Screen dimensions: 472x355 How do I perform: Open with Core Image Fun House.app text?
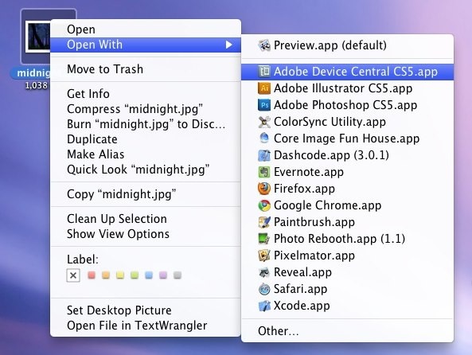[x=346, y=138]
